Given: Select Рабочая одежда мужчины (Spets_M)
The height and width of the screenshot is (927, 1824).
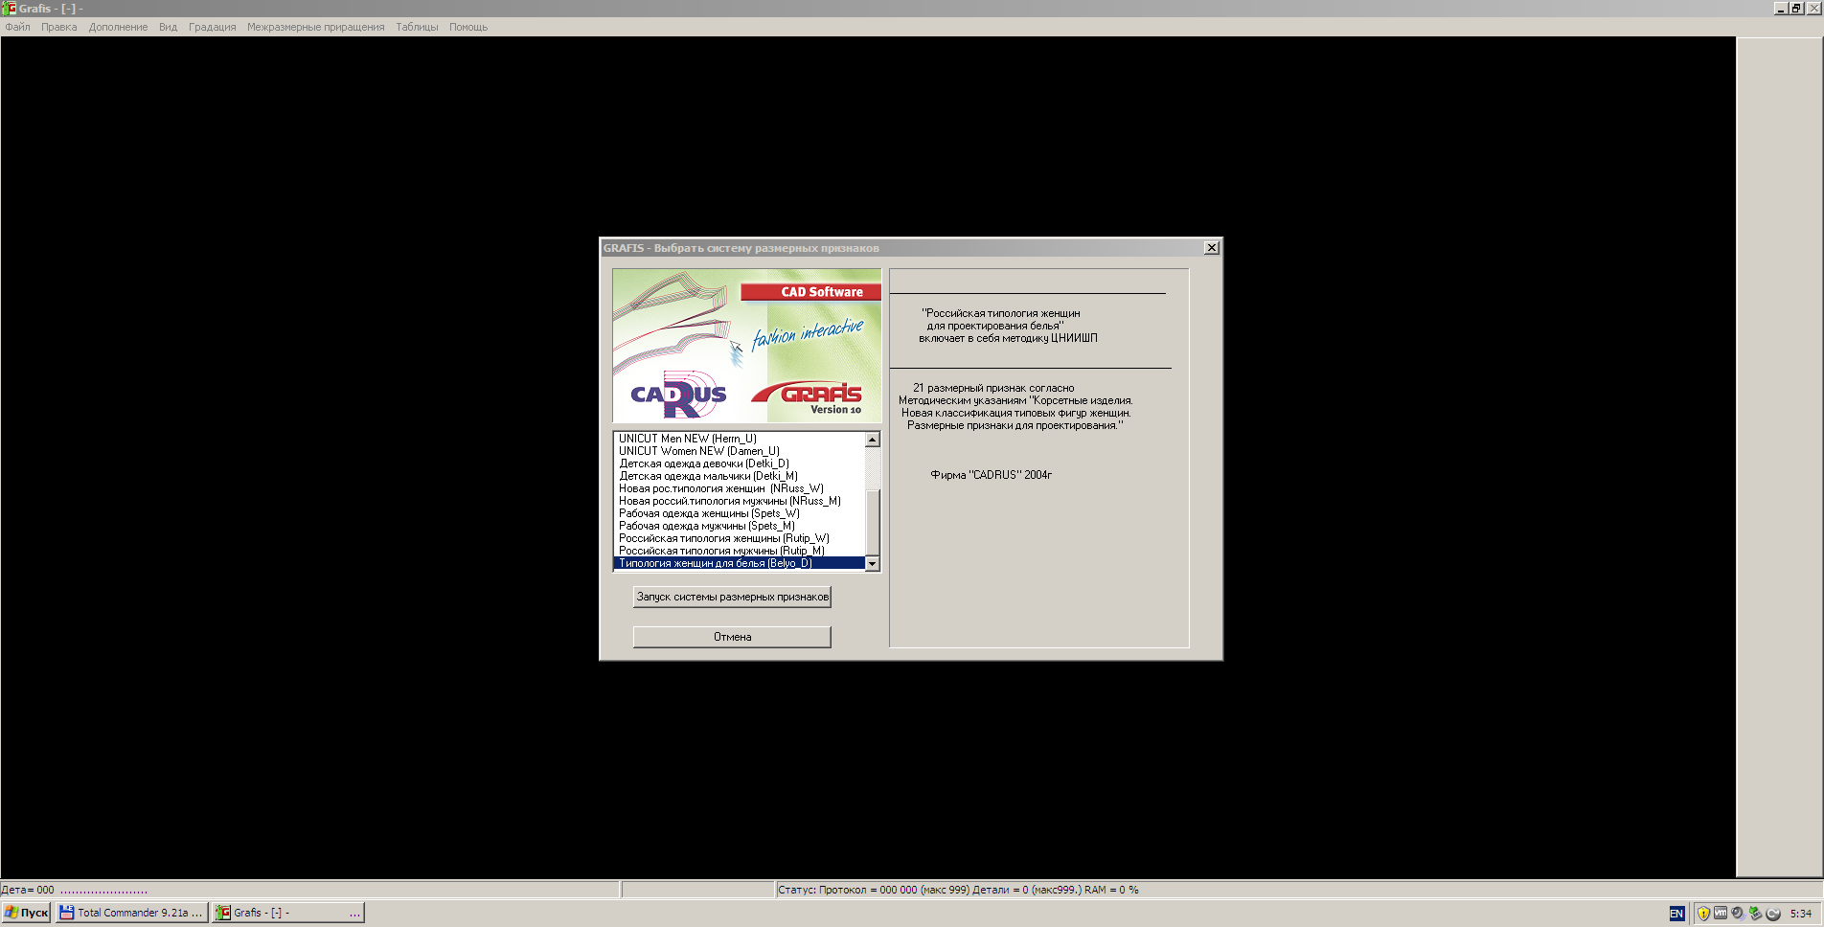Looking at the screenshot, I should (740, 526).
